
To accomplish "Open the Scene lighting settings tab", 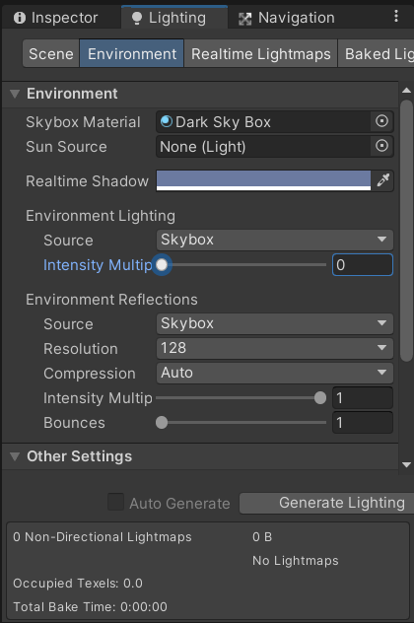I will click(x=51, y=53).
